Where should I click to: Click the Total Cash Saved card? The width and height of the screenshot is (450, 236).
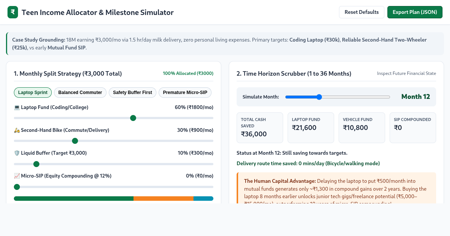[260, 128]
